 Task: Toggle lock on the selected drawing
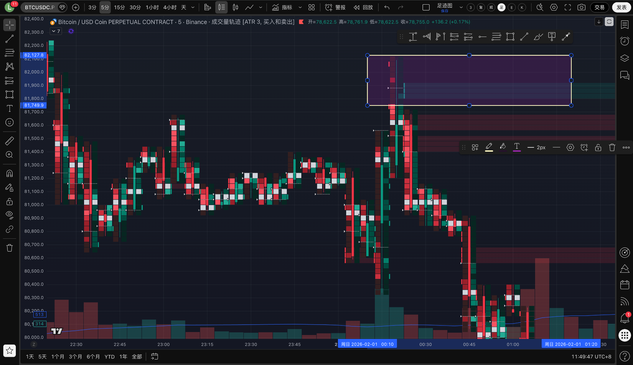coord(598,147)
